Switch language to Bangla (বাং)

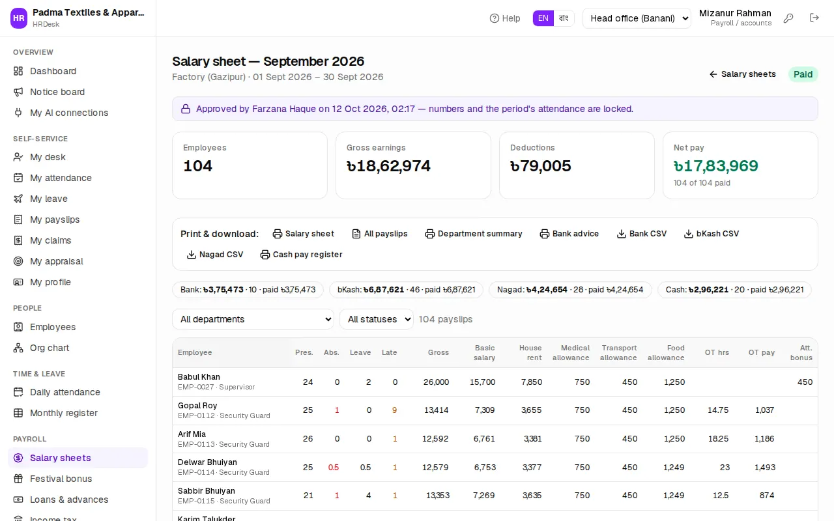pyautogui.click(x=564, y=18)
